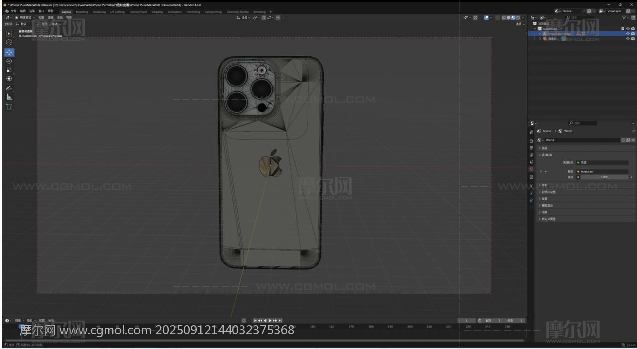Screen dimensions: 637x349
Task: Select the Scale tool
Action: coord(9,70)
